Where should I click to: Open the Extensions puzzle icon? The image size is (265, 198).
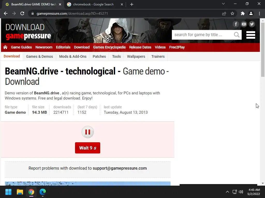pos(243,13)
